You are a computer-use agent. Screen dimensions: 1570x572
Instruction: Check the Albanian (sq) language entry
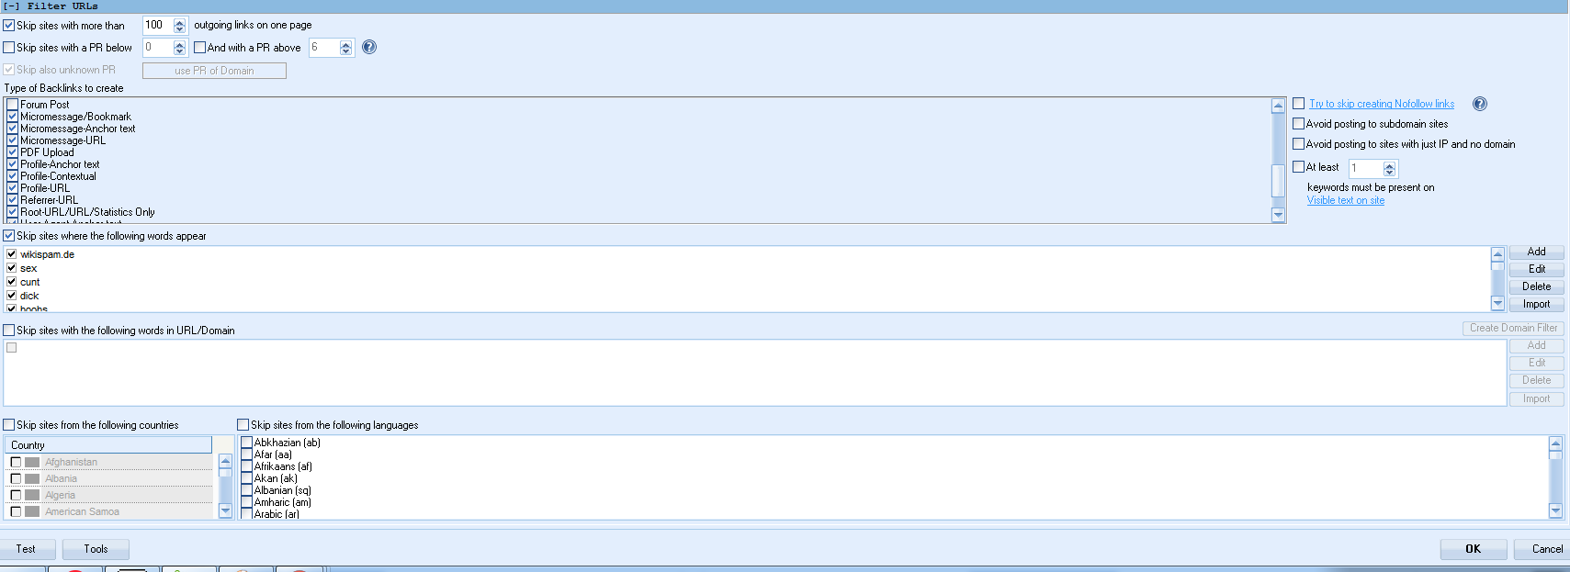tap(246, 490)
